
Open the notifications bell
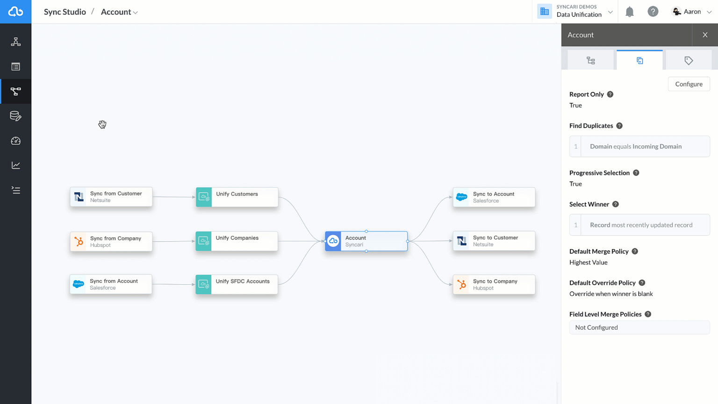point(630,12)
